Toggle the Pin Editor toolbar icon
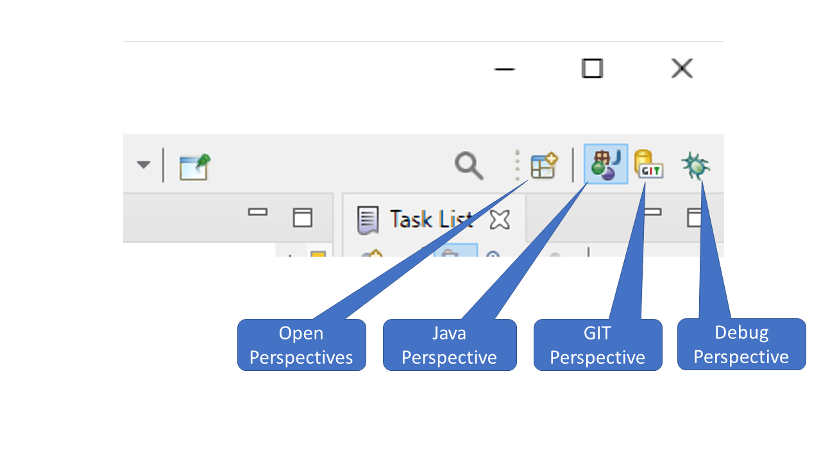This screenshot has height=462, width=821. (195, 166)
